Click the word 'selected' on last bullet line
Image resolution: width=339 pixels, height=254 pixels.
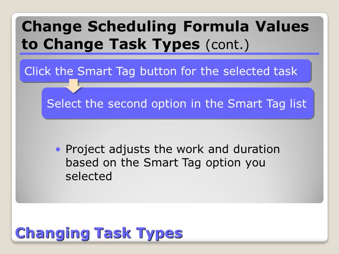[89, 176]
